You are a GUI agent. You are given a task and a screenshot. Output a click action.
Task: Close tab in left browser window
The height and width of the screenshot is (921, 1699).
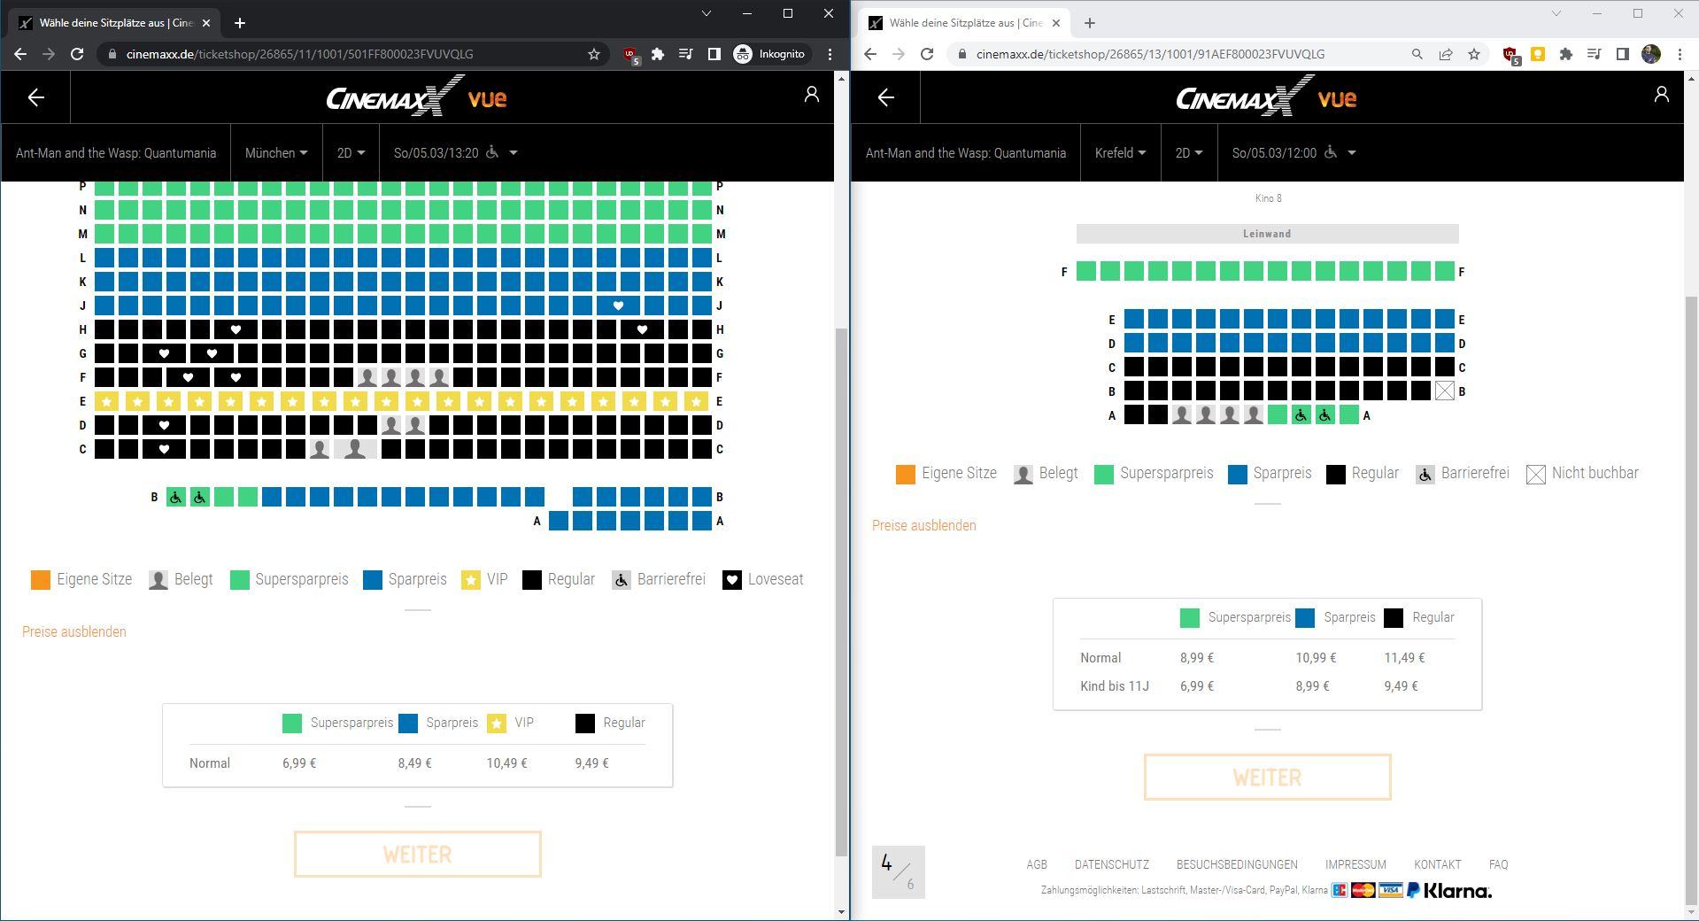[x=205, y=23]
